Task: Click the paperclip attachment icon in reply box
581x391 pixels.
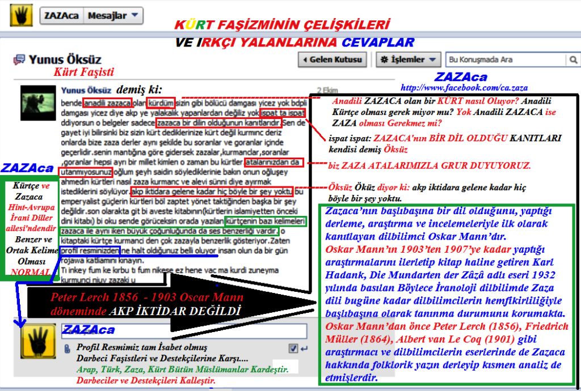Action: coord(67,348)
